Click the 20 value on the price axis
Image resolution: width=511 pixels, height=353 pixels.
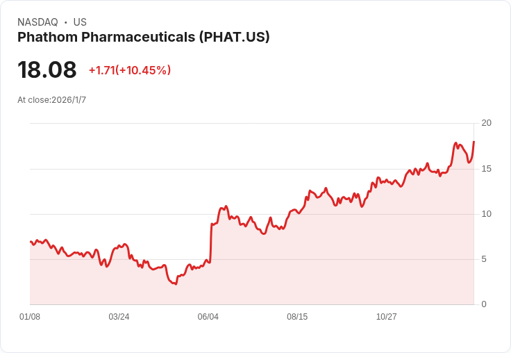pyautogui.click(x=486, y=123)
